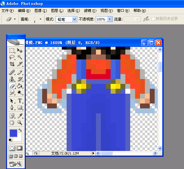The image size is (184, 169).
Task: Select the Rectangular Marquee tool
Action: point(12,51)
